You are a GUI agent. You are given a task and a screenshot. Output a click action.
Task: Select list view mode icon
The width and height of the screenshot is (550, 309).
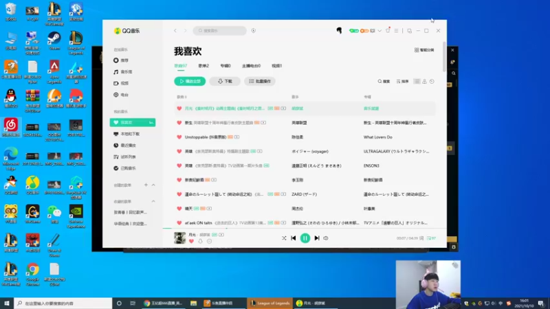(417, 81)
